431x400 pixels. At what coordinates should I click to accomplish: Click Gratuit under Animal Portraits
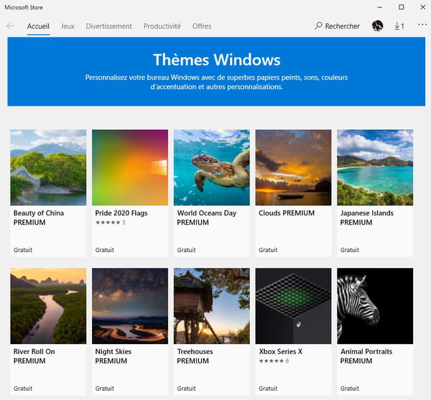click(349, 389)
